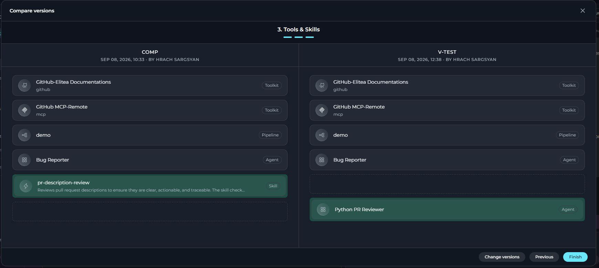
Task: Click Pipeline badge on COMP demo row
Action: pos(270,135)
